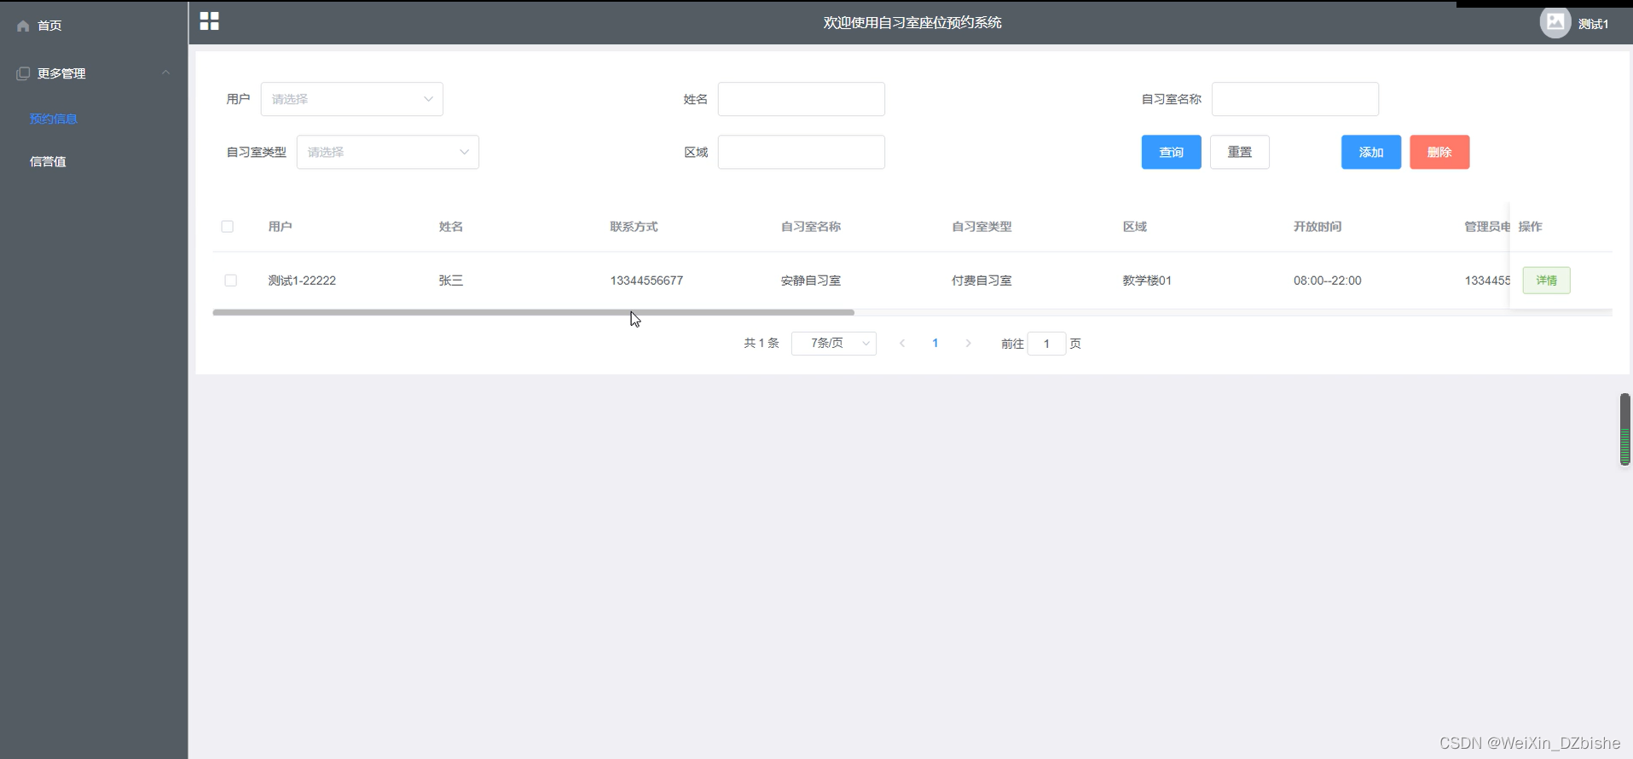Click the previous page arrow
This screenshot has width=1633, height=759.
pyautogui.click(x=902, y=344)
